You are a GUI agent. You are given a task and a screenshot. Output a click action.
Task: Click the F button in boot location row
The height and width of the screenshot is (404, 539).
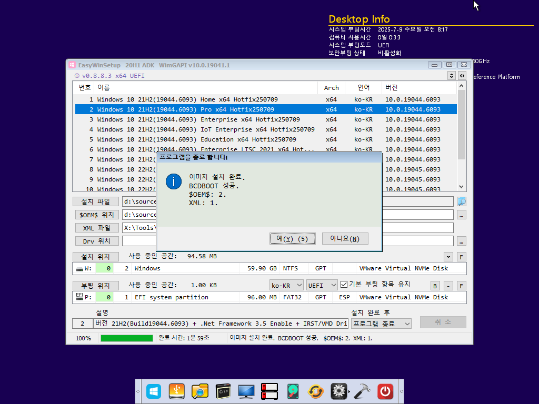point(461,286)
